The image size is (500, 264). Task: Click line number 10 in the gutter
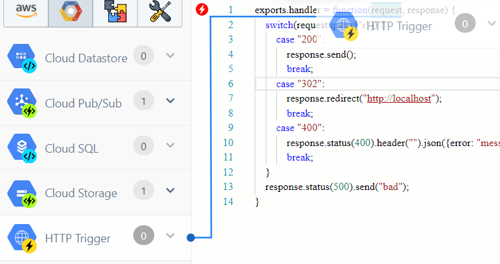point(228,143)
